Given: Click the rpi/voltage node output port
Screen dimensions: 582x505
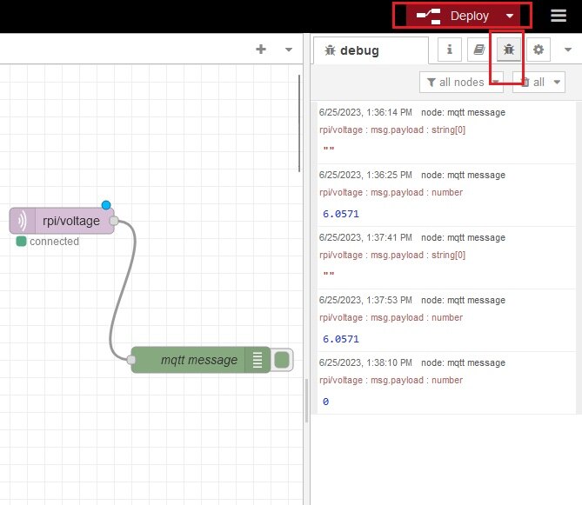Looking at the screenshot, I should click(114, 221).
